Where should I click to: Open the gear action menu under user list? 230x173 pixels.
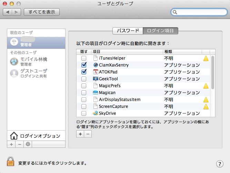(28, 144)
